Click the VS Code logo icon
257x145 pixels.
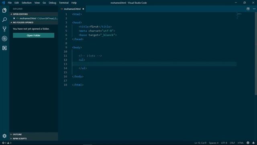pyautogui.click(x=4, y=3)
